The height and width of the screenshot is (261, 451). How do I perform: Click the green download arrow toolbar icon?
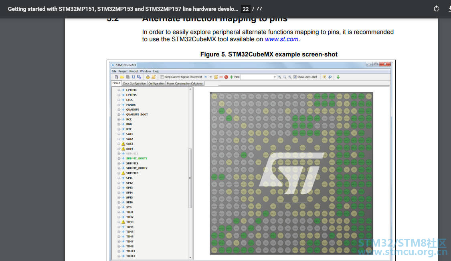click(338, 77)
